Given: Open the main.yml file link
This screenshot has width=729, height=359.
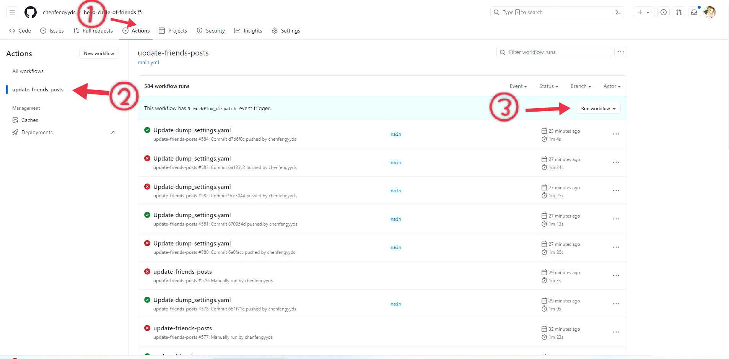Looking at the screenshot, I should [x=148, y=63].
